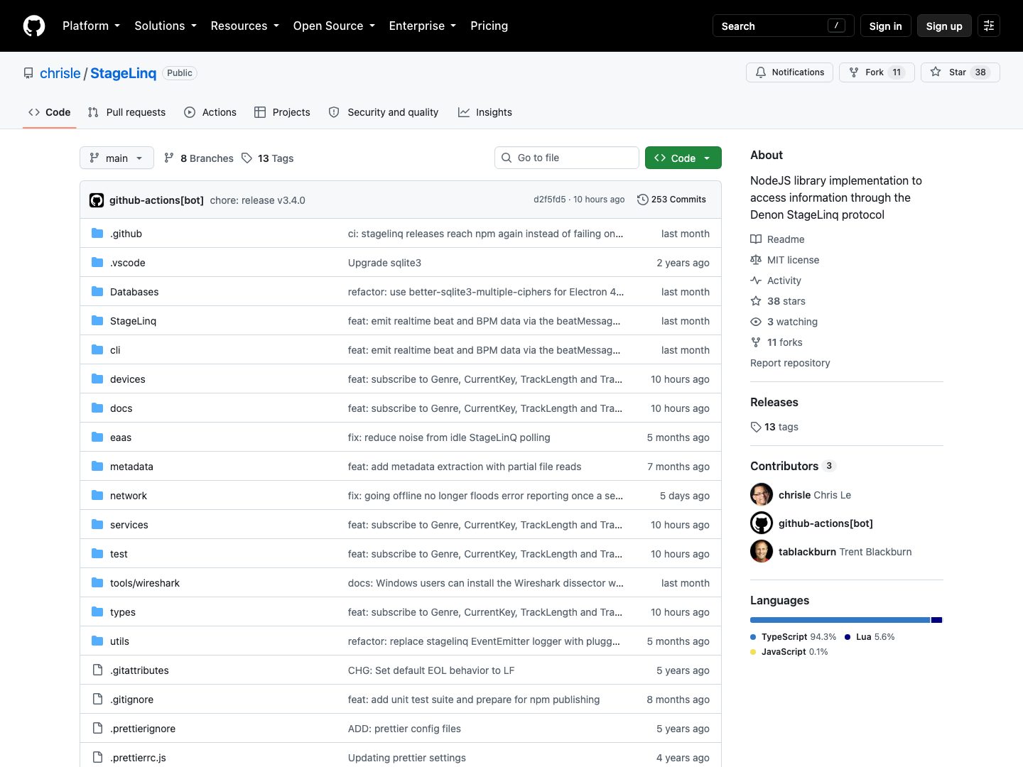This screenshot has height=767, width=1023.
Task: Open tablackburn contributor avatar
Action: click(762, 552)
